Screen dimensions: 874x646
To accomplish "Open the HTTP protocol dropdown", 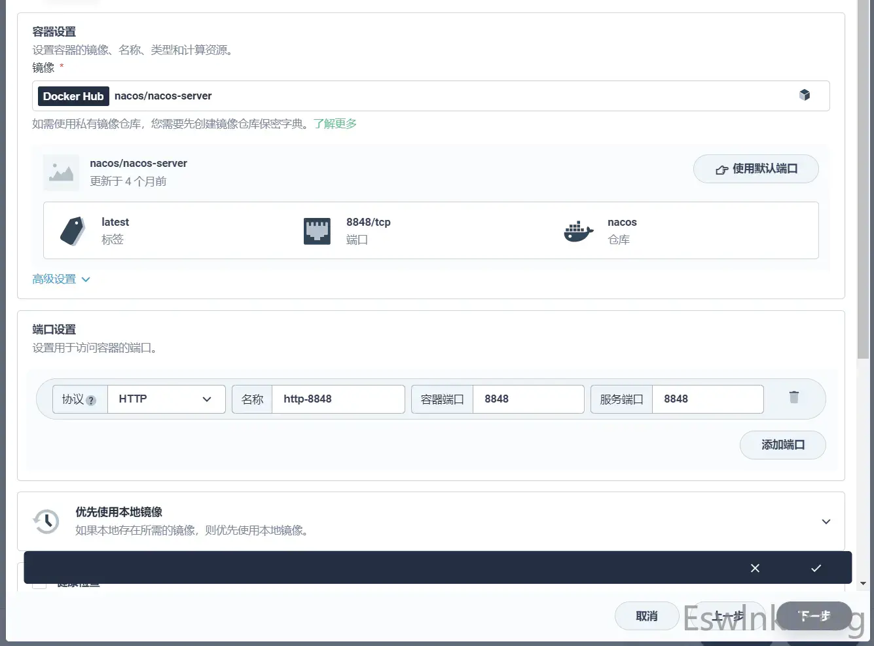I will tap(166, 399).
